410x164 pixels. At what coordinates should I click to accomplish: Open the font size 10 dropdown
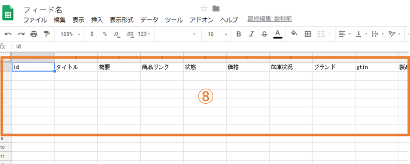pyautogui.click(x=217, y=34)
